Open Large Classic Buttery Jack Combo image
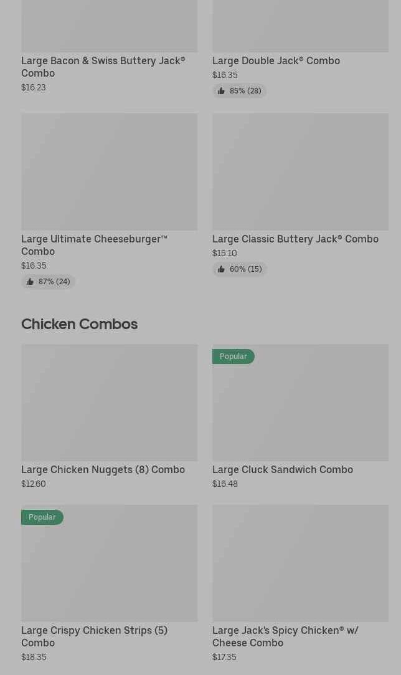This screenshot has height=675, width=401. point(300,172)
